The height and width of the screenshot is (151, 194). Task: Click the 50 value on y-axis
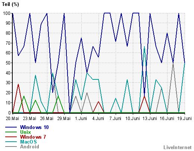click(x=8, y=63)
